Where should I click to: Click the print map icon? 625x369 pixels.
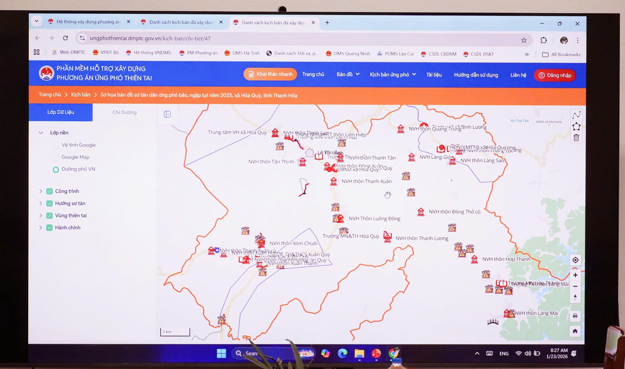tap(575, 316)
